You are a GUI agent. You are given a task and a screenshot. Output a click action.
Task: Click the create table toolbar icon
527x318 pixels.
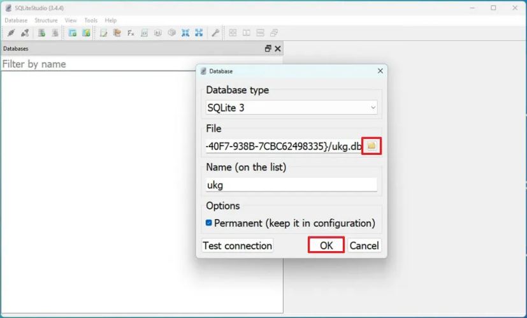coord(72,33)
